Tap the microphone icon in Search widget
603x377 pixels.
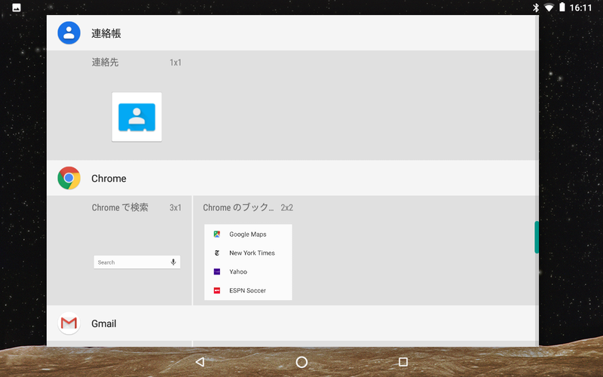click(173, 262)
